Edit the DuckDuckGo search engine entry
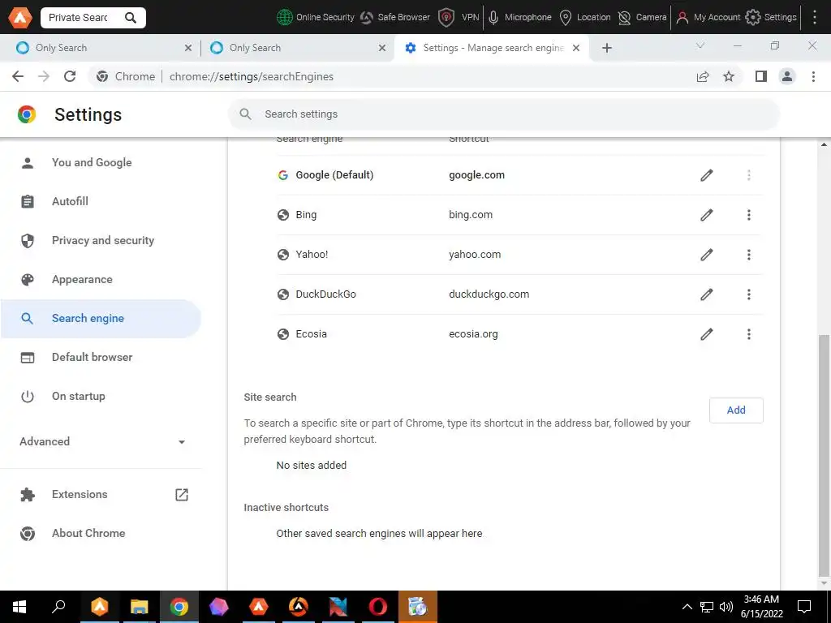The width and height of the screenshot is (831, 623). point(707,294)
